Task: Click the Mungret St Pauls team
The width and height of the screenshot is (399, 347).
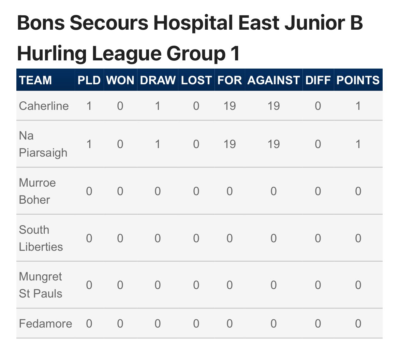Action: (x=41, y=285)
